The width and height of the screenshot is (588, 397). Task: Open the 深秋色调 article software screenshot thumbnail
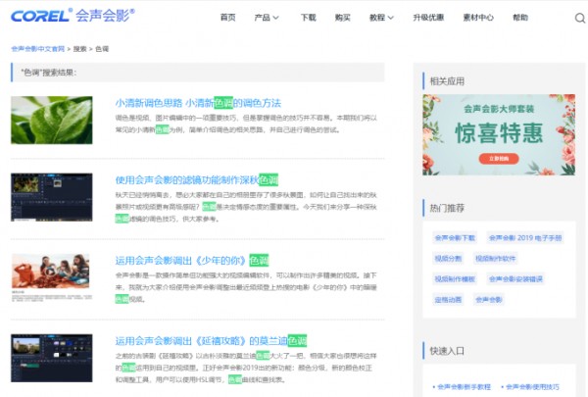coord(52,197)
